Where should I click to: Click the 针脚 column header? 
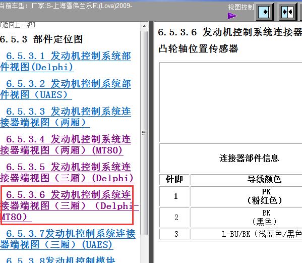tap(174, 180)
